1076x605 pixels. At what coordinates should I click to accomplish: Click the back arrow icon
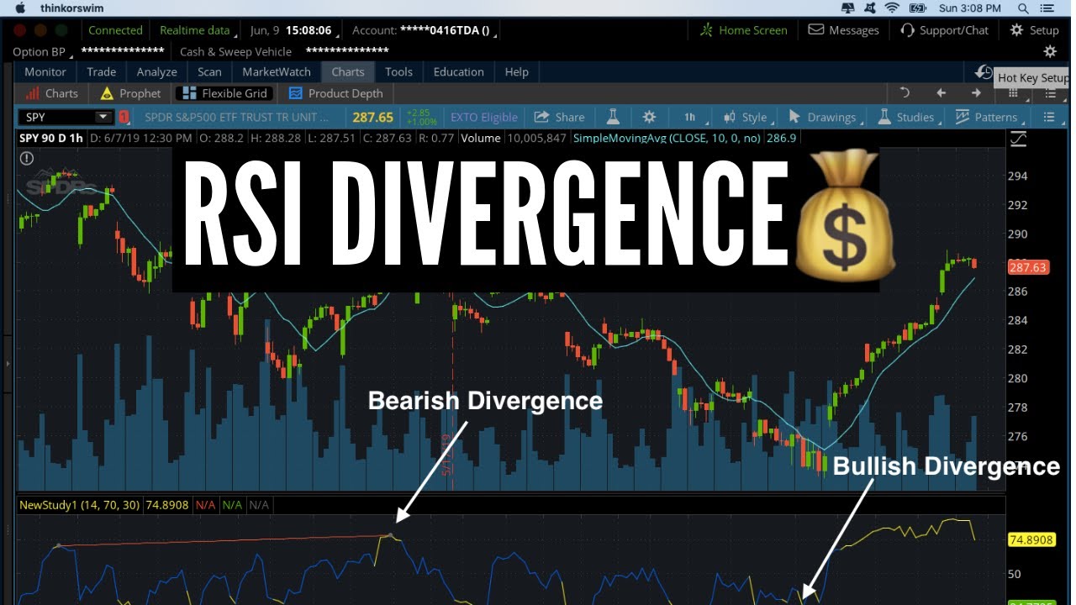941,93
